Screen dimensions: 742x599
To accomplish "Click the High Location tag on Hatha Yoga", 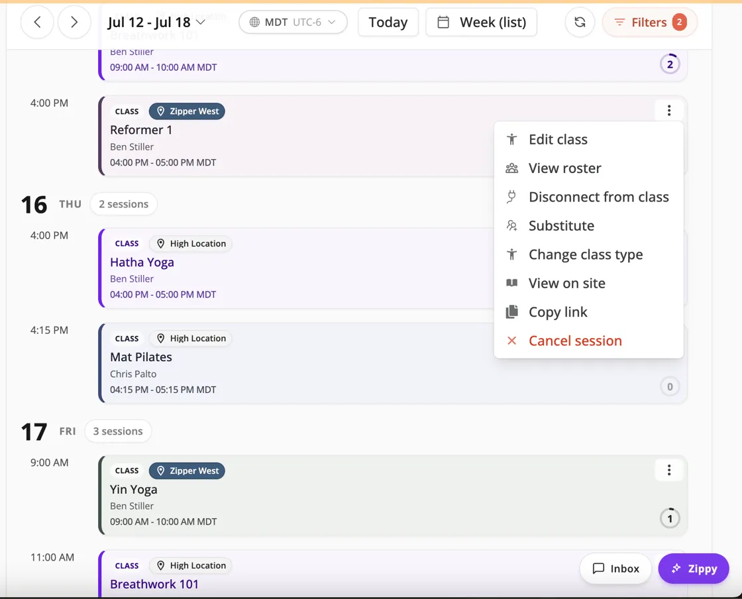I will (191, 244).
